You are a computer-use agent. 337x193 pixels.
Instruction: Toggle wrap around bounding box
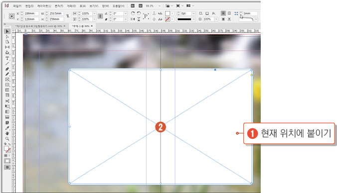click(229, 13)
